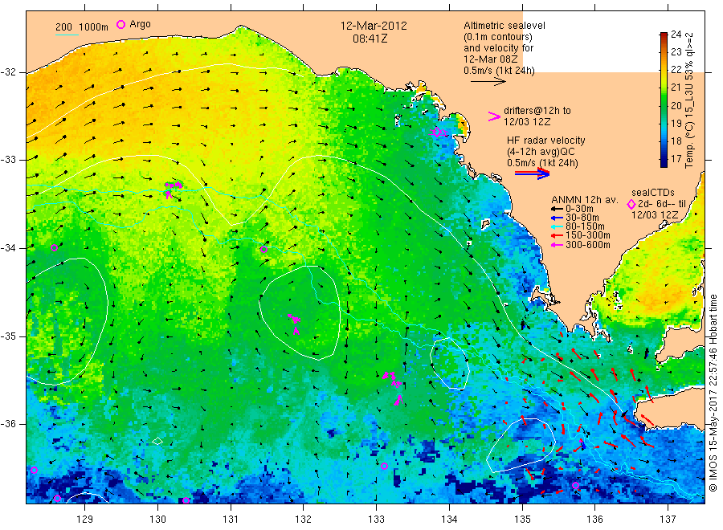Click the 'HF radar velocity' legend text
The width and height of the screenshot is (723, 530).
point(546,141)
